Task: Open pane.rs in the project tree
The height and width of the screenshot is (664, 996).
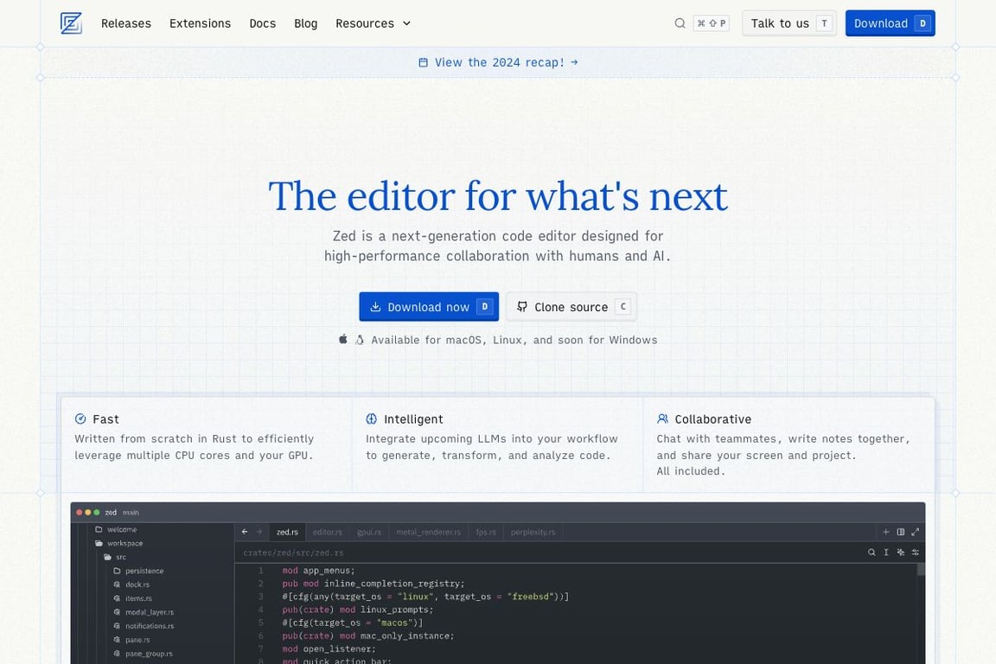Action: click(x=132, y=640)
